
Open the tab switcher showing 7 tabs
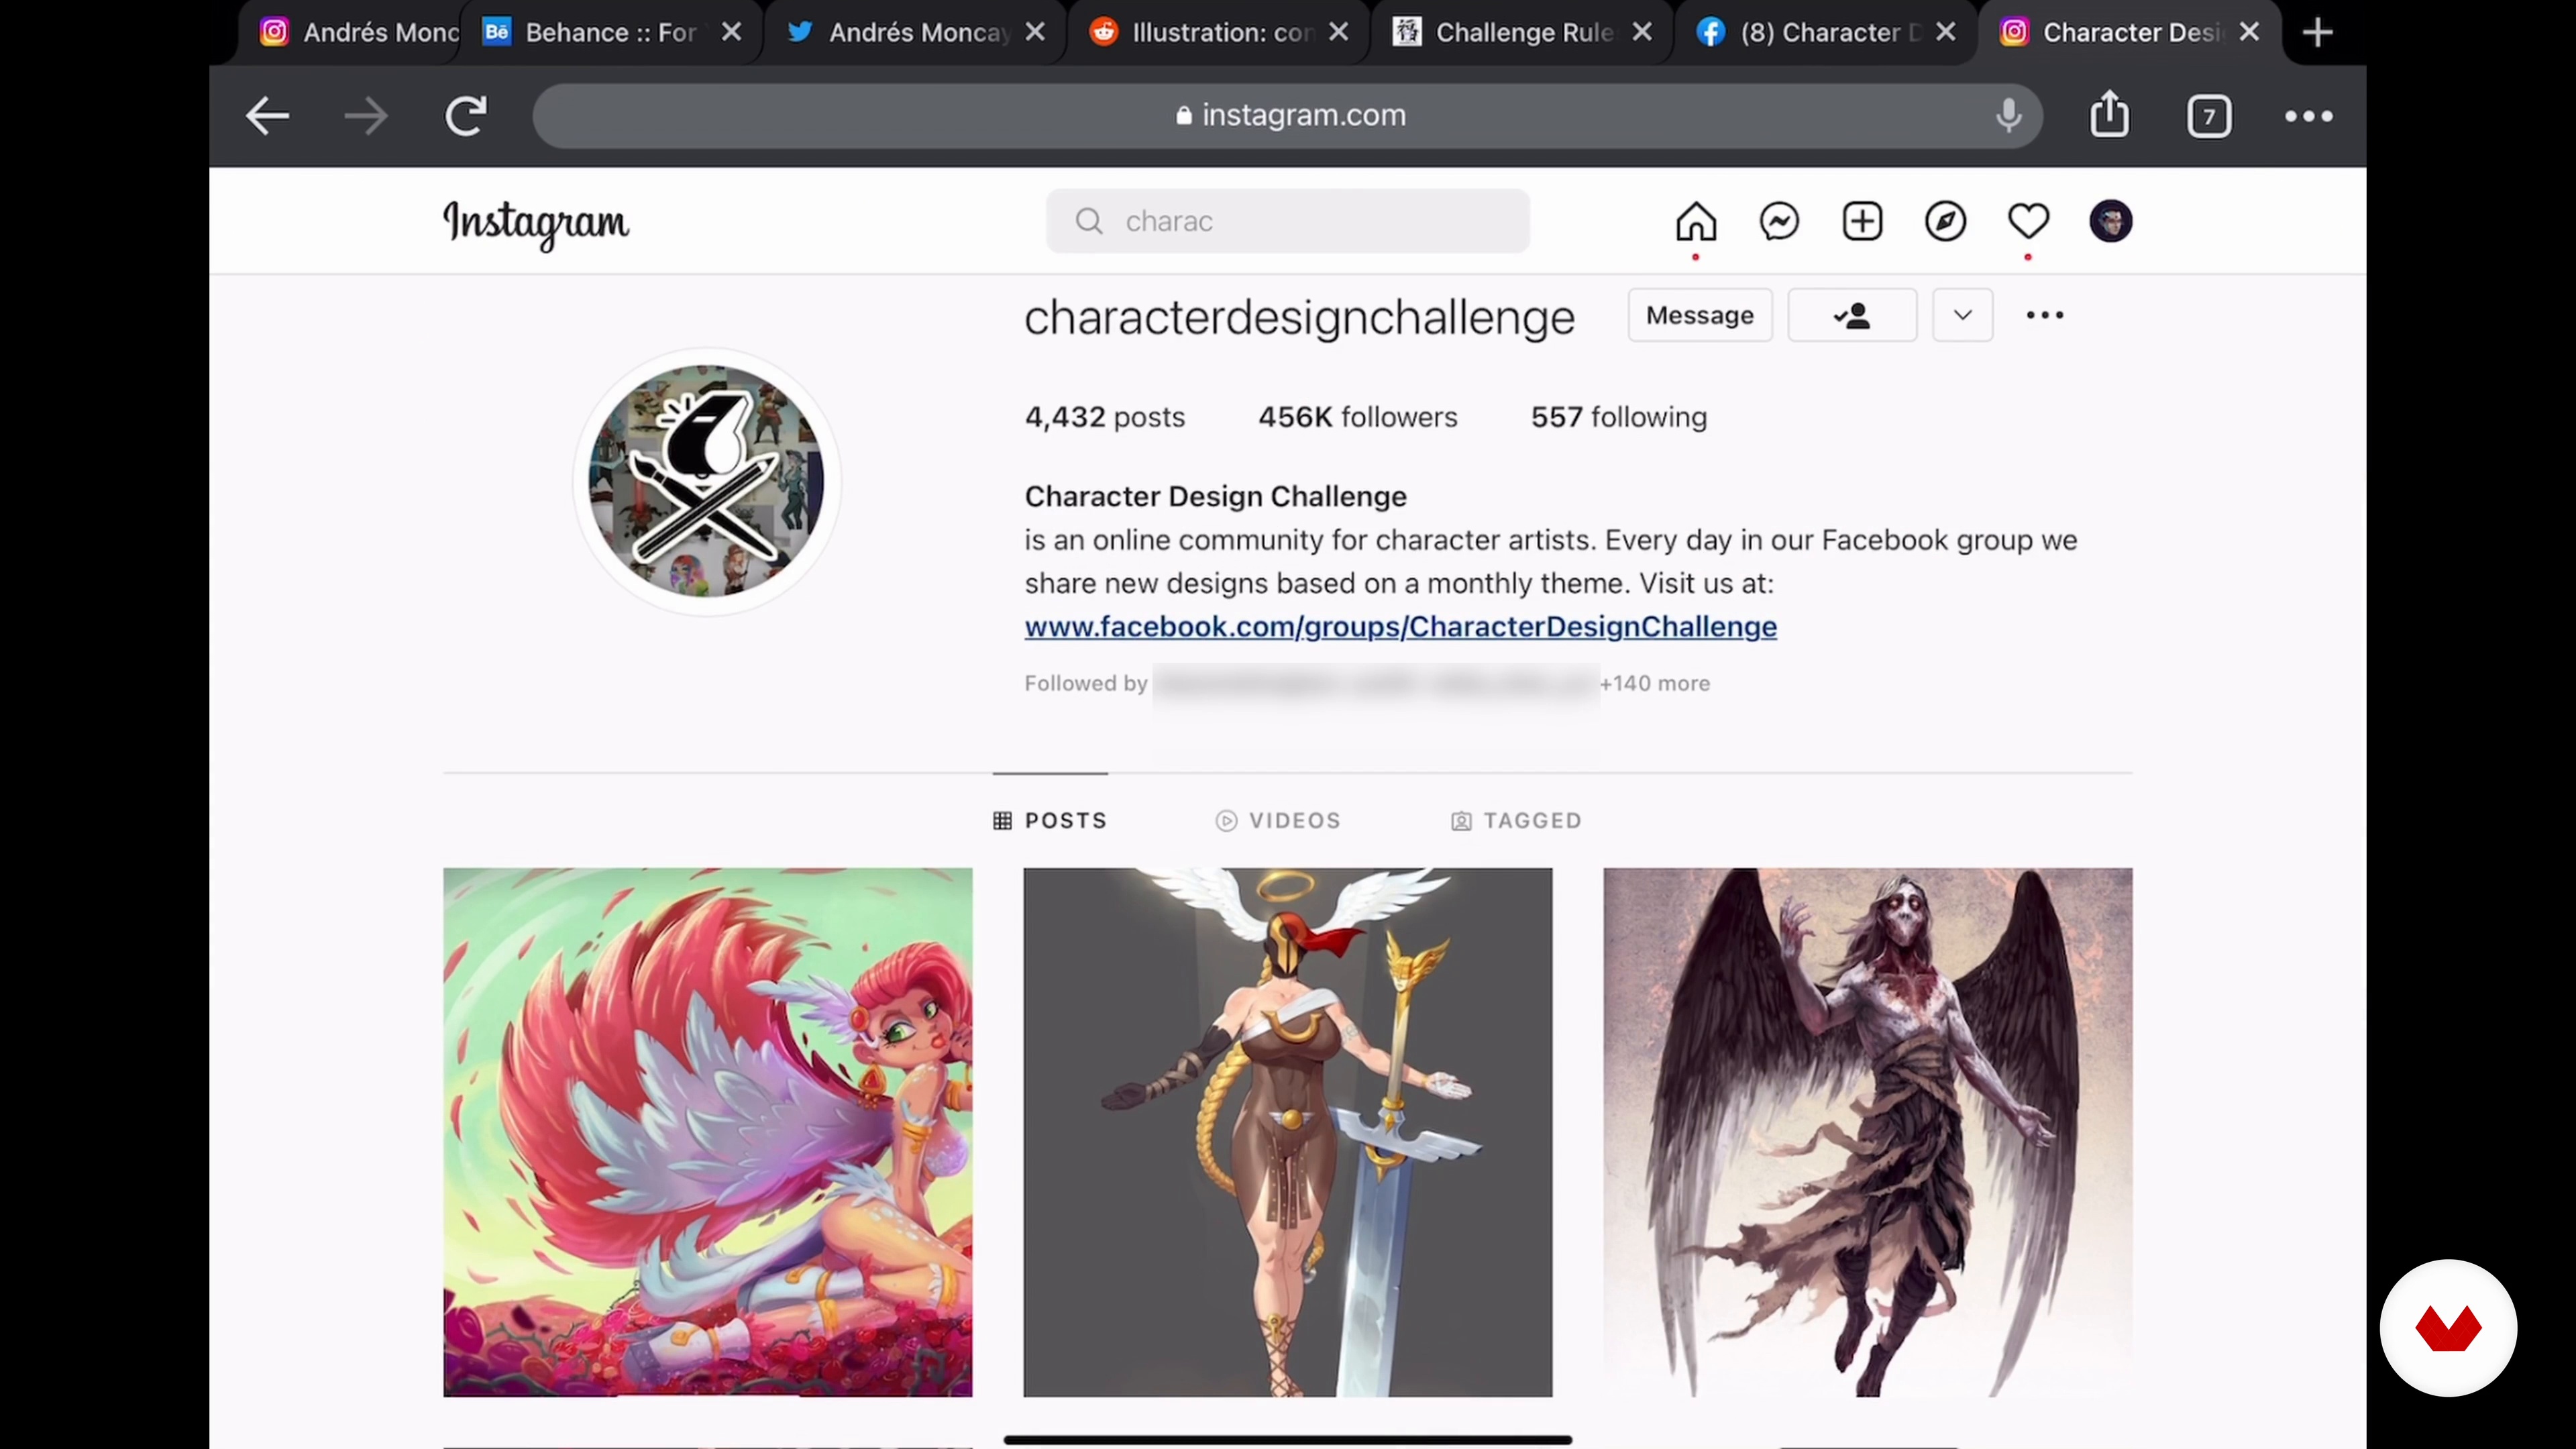tap(2208, 116)
